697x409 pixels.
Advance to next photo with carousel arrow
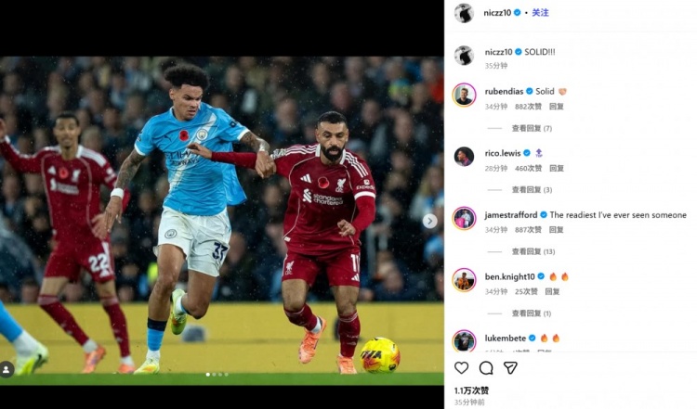click(x=429, y=221)
